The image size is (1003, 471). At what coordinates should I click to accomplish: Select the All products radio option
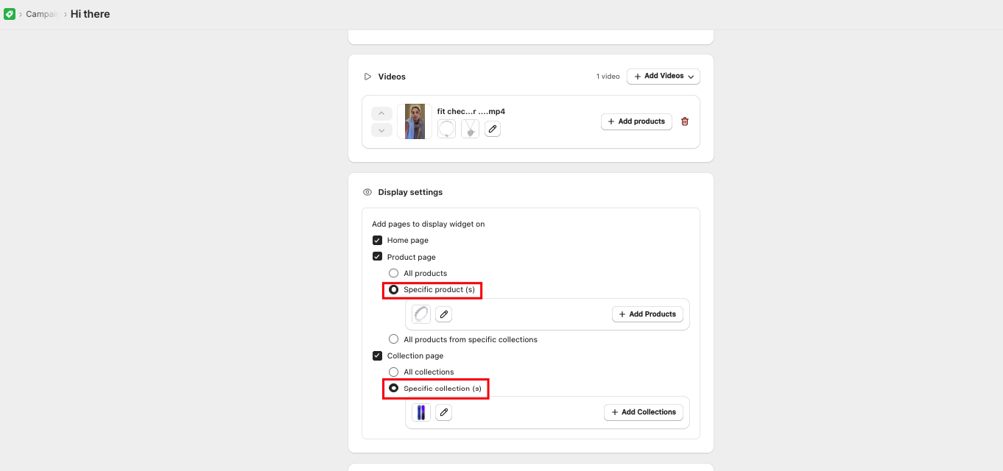(393, 273)
